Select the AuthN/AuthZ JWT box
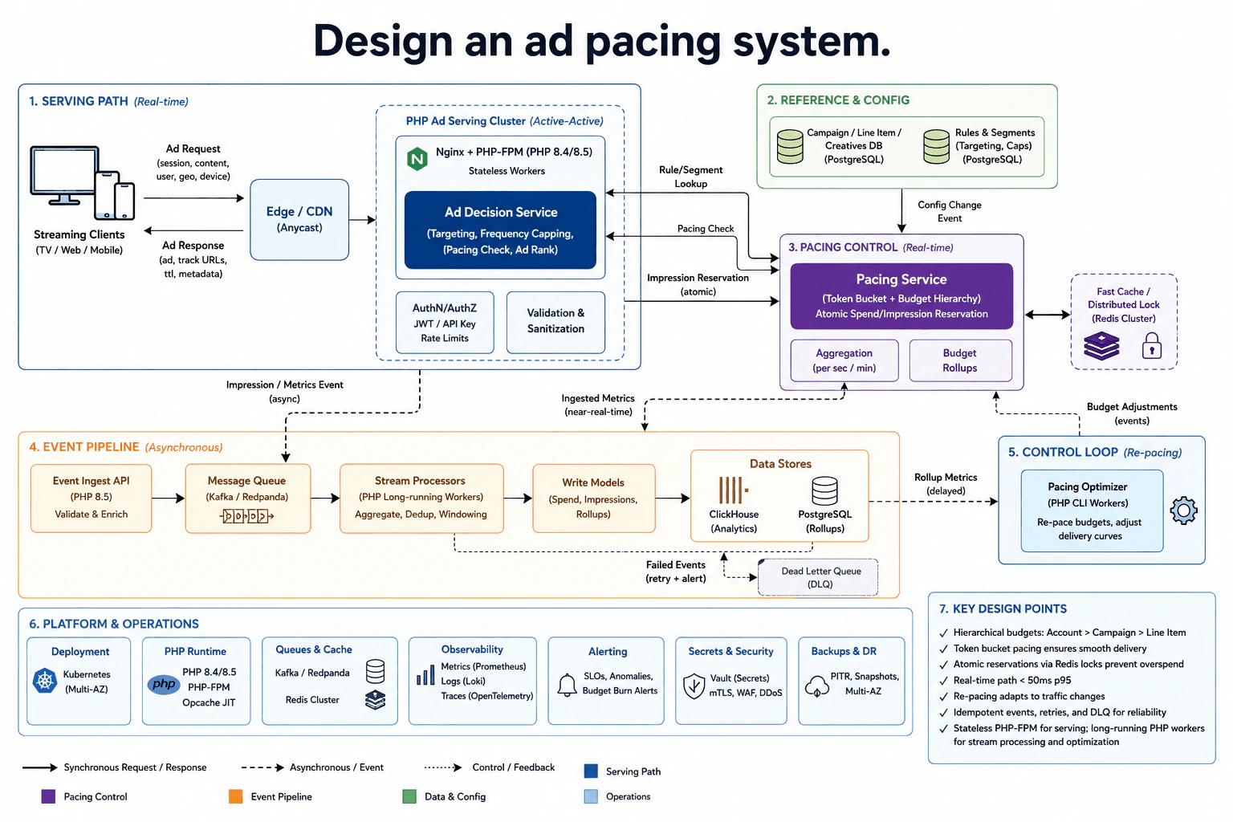This screenshot has width=1233, height=822. [x=445, y=323]
